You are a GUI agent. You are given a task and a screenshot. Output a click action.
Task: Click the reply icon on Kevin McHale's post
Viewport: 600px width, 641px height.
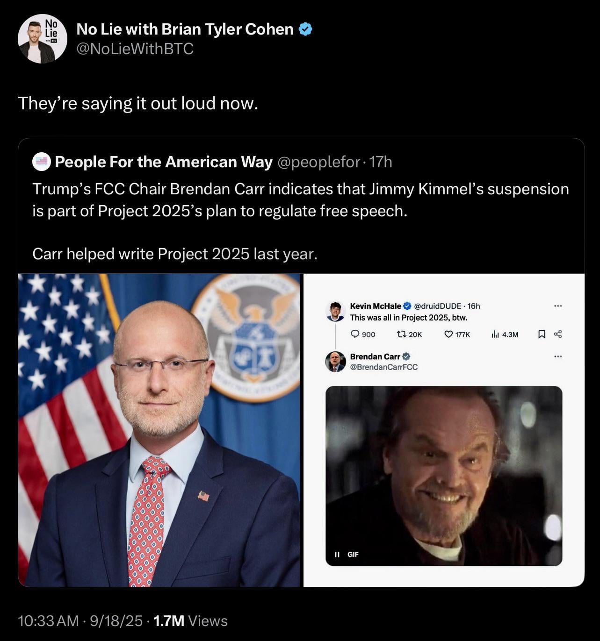click(355, 334)
